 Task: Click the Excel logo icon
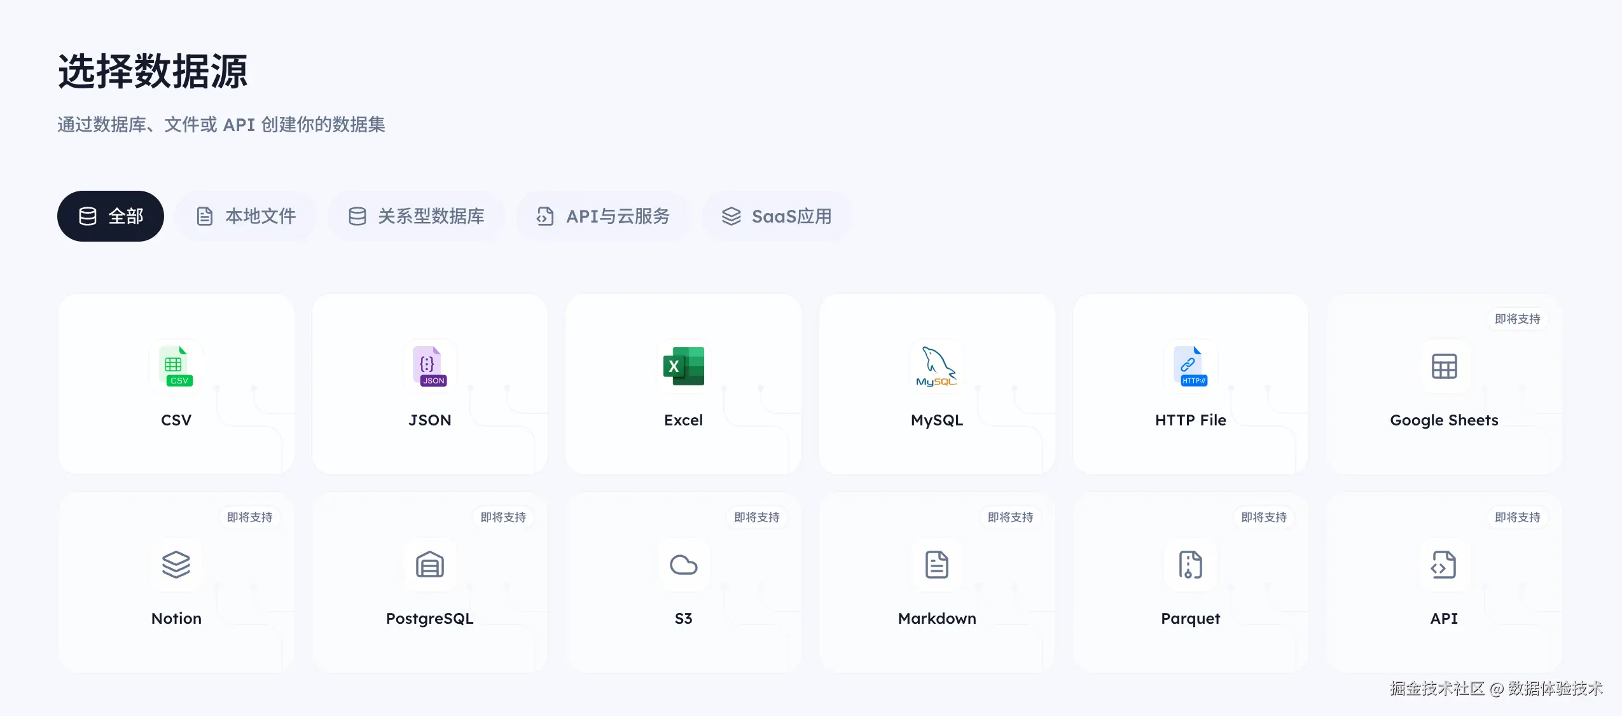tap(684, 366)
